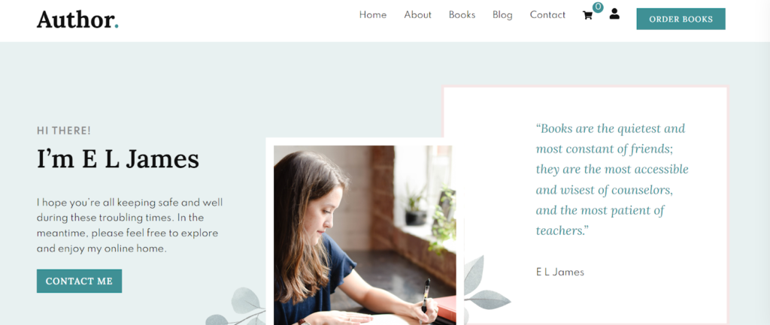The image size is (770, 325).
Task: Click the white quote card panel
Action: [585, 206]
